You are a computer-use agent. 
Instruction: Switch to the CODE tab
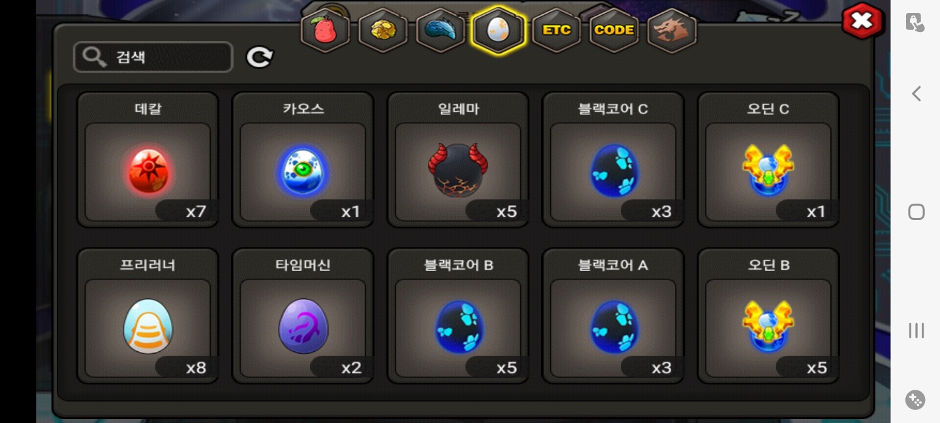click(614, 30)
